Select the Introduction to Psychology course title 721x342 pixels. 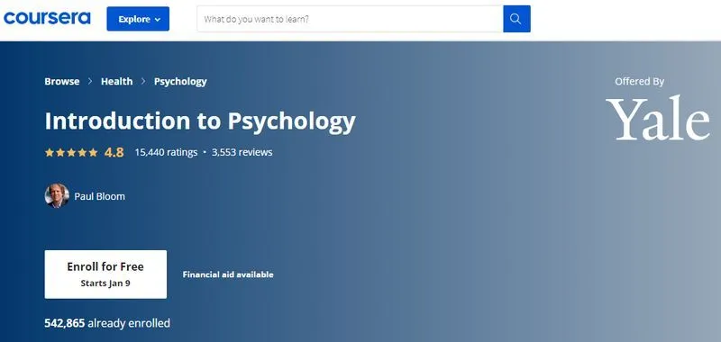point(200,121)
